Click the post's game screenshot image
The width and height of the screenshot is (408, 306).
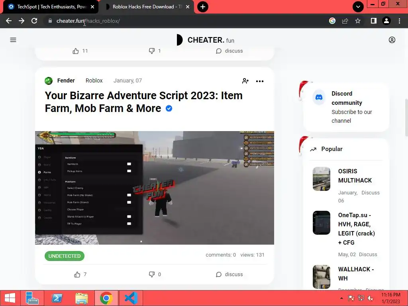[155, 188]
